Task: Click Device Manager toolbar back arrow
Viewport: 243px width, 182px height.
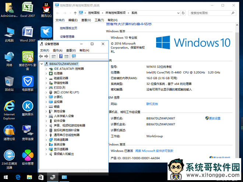Action: (x=41, y=56)
